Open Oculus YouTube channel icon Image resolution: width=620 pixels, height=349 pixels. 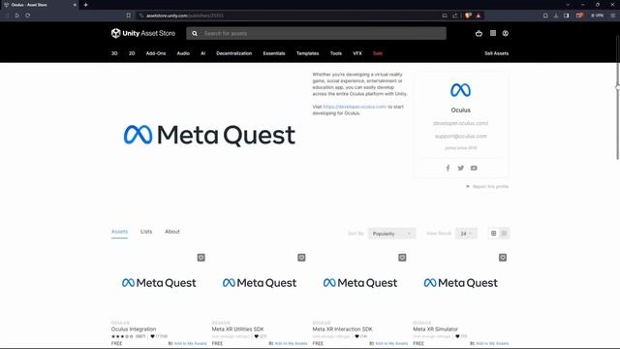pyautogui.click(x=474, y=168)
